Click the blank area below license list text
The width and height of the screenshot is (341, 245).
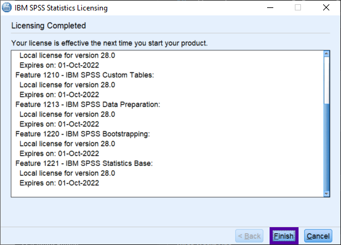(x=167, y=192)
